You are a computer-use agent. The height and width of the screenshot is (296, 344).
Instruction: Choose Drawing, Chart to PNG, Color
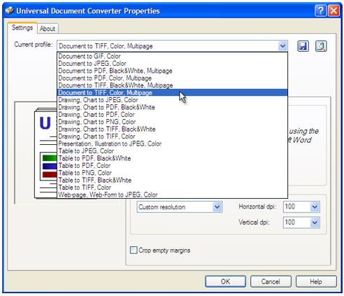click(x=172, y=122)
